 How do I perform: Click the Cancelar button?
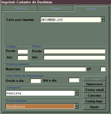[x=94, y=96]
